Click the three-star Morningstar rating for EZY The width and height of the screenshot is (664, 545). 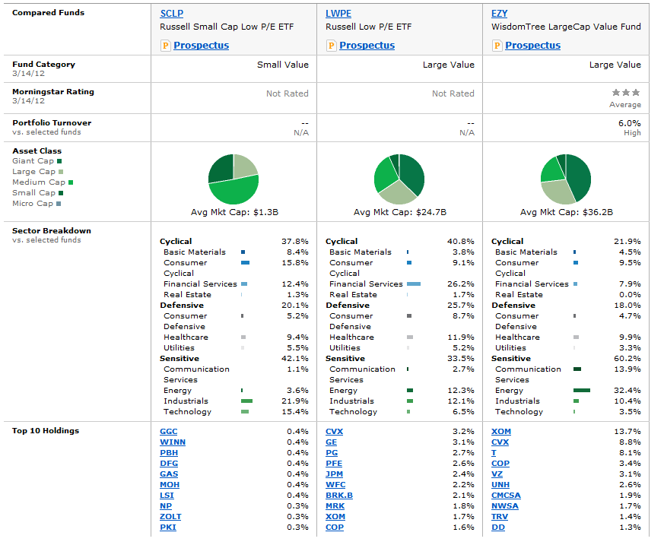tap(626, 92)
